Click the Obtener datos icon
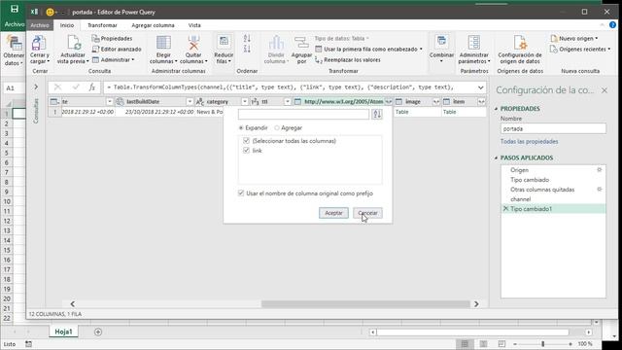The image size is (622, 350). coord(14,43)
